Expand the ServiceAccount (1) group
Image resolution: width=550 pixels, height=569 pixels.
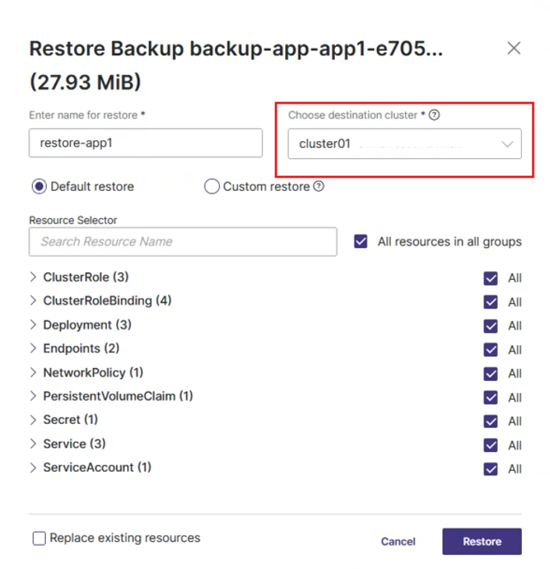coord(33,468)
